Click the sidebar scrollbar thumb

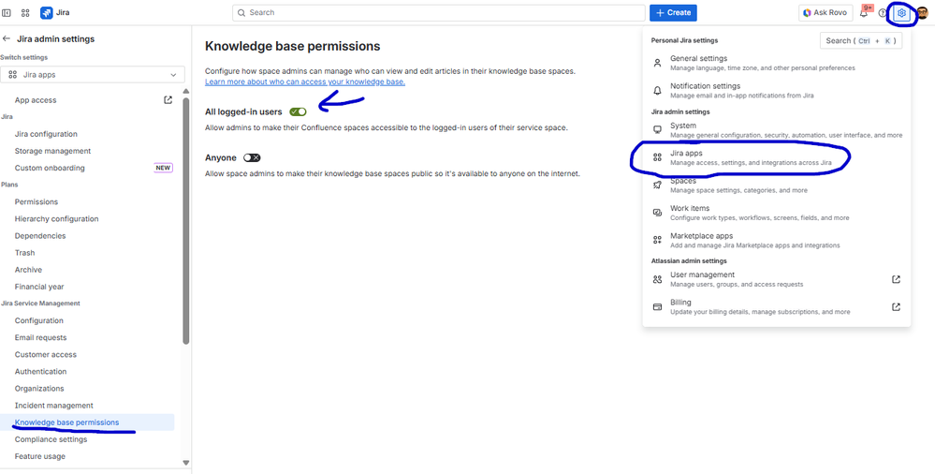(186, 221)
